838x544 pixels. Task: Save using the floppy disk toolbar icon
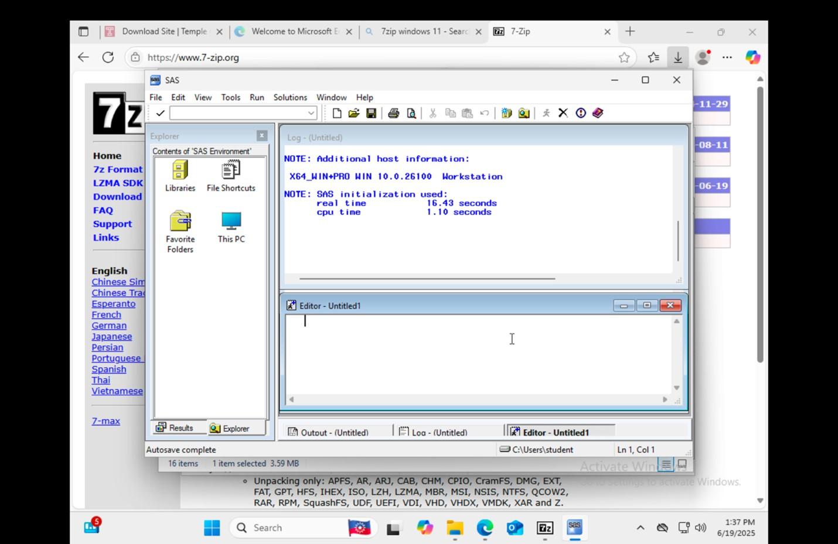point(371,113)
